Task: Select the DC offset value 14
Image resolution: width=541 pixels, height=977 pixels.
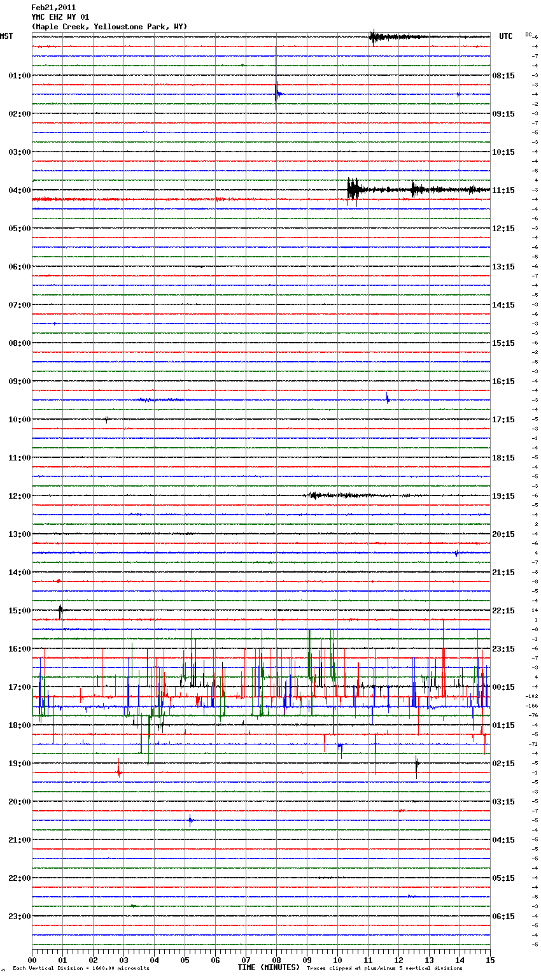Action: [535, 610]
